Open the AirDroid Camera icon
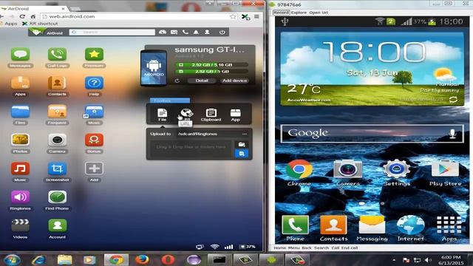This screenshot has height=266, width=473. pyautogui.click(x=57, y=140)
